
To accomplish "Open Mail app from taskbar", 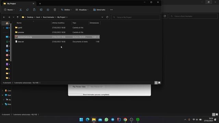I will pos(100,120).
